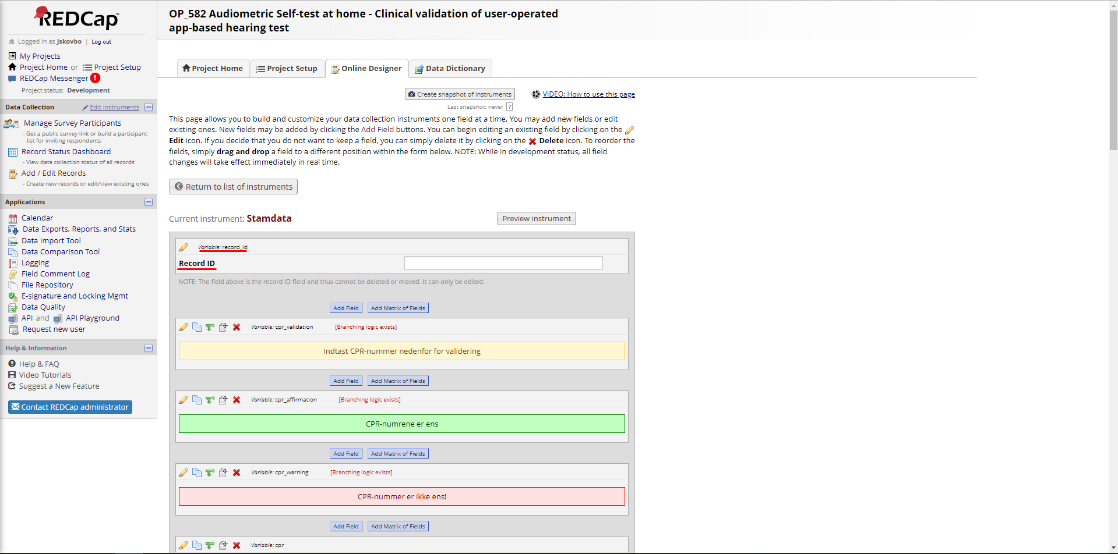Image resolution: width=1118 pixels, height=554 pixels.
Task: Open Video Tutorials
Action: tap(45, 375)
